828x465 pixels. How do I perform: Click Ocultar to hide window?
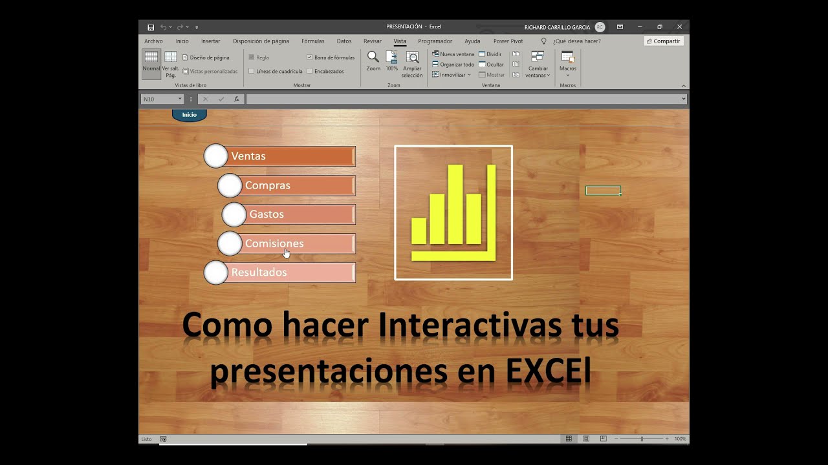pyautogui.click(x=491, y=65)
